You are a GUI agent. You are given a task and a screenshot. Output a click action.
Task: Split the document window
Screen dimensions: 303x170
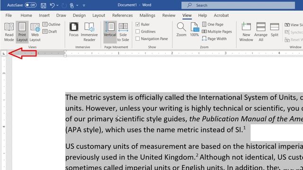click(275, 29)
